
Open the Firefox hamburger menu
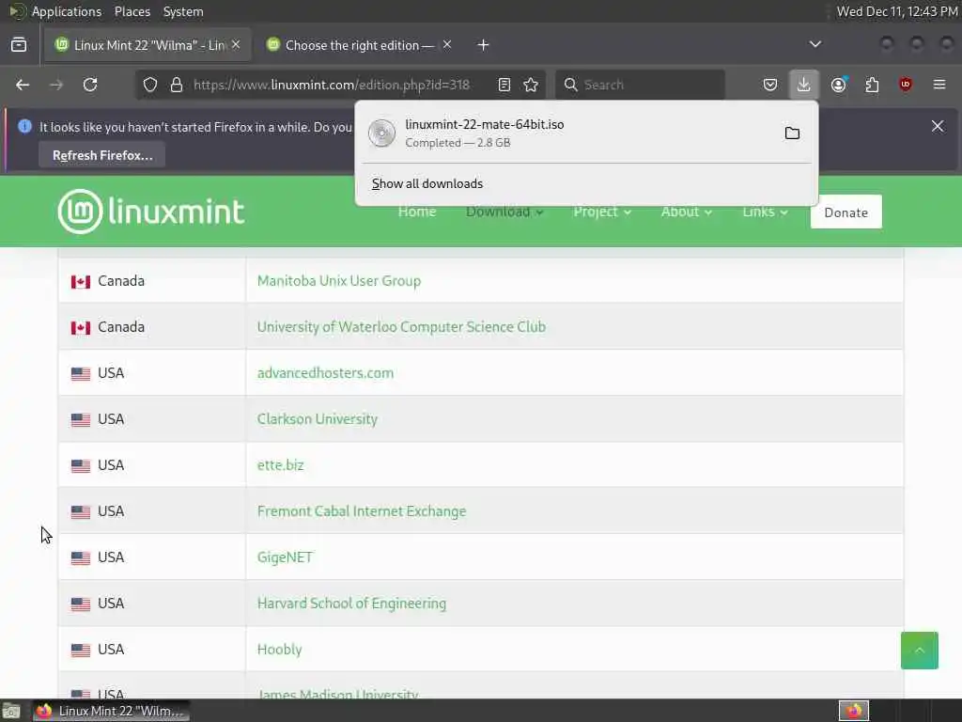(939, 85)
